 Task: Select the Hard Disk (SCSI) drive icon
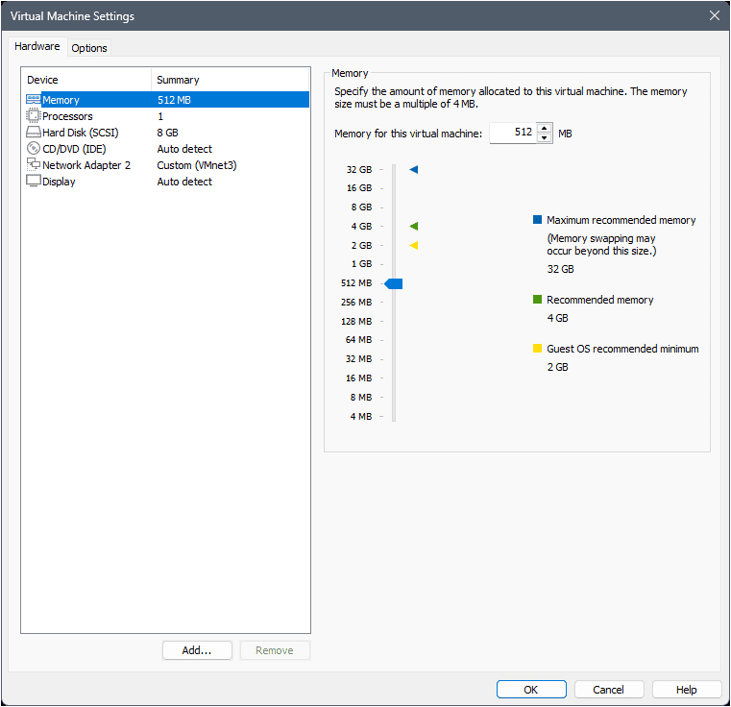click(33, 132)
